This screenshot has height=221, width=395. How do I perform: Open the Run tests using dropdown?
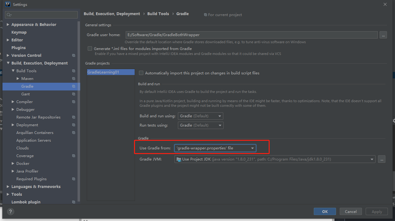click(x=200, y=125)
